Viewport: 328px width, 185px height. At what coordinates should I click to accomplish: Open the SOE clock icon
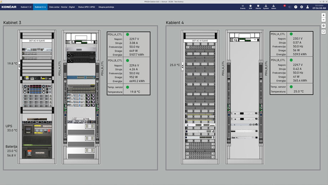point(250,7)
